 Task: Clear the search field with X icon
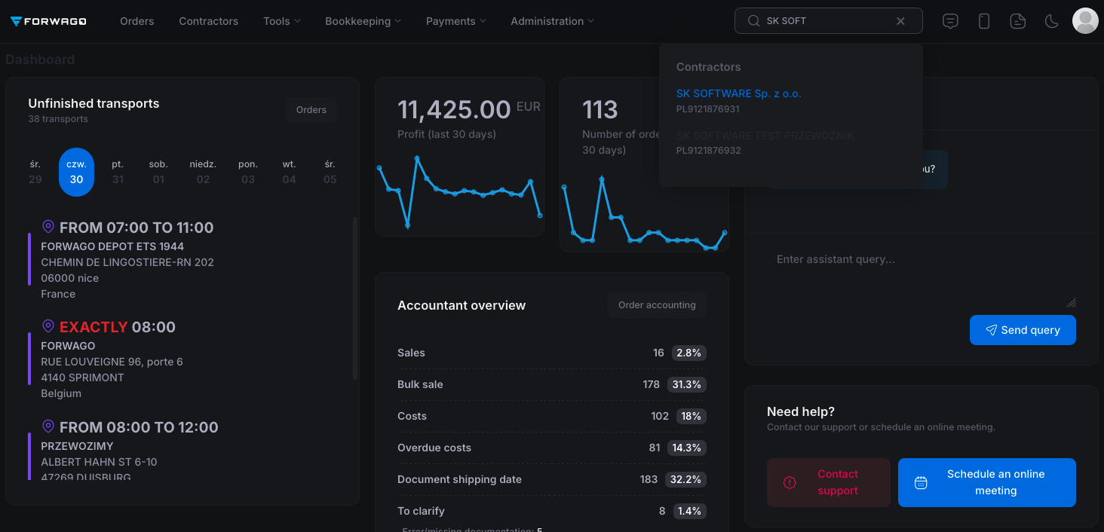click(900, 21)
